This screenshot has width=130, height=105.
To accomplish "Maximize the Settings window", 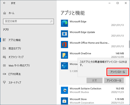I will click(x=118, y=3).
